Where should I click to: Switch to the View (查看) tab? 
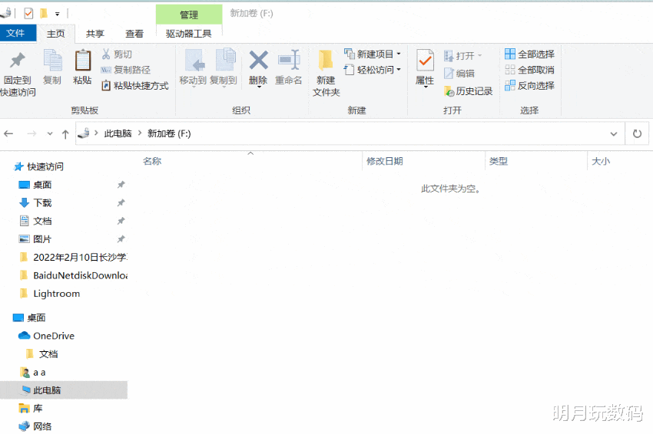click(x=134, y=34)
